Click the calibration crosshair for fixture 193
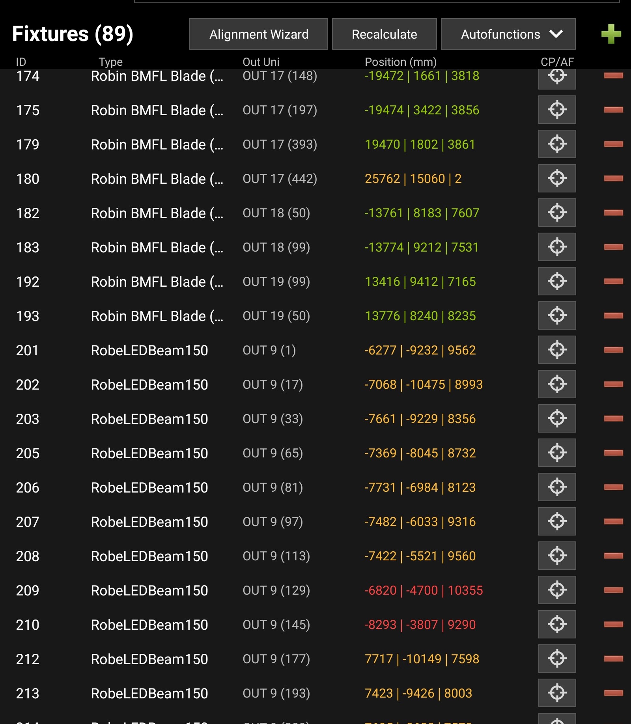Viewport: 631px width, 724px height. pos(557,315)
